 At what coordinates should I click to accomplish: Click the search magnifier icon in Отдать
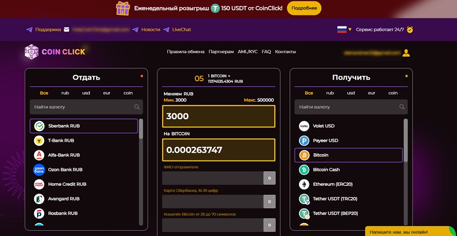(137, 107)
